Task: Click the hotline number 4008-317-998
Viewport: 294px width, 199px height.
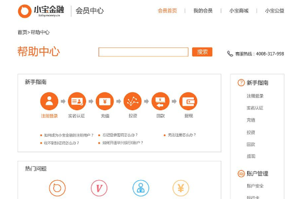Action: (x=270, y=54)
